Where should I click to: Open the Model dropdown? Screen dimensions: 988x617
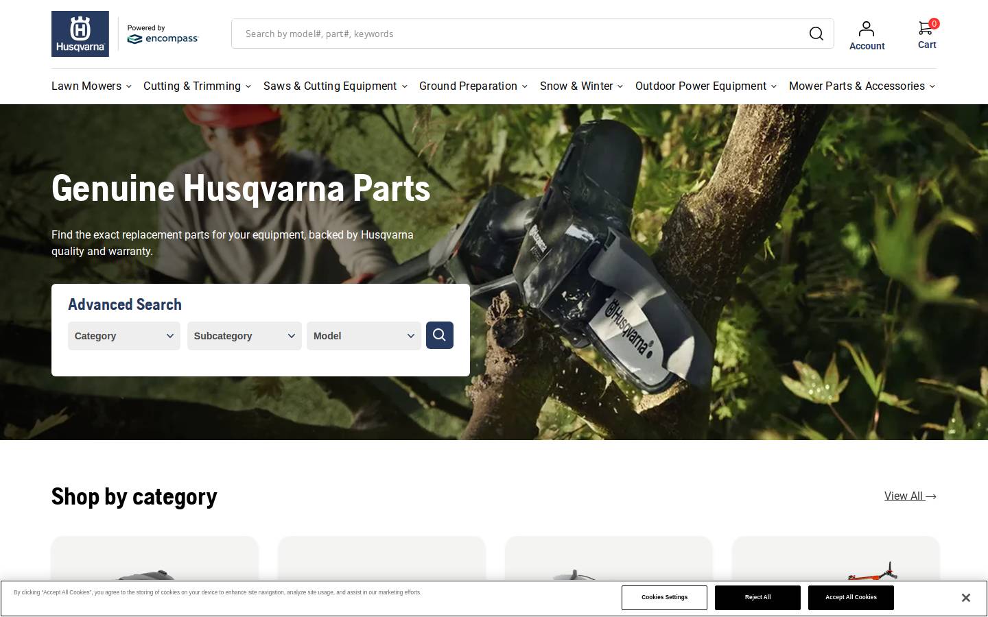coord(364,336)
